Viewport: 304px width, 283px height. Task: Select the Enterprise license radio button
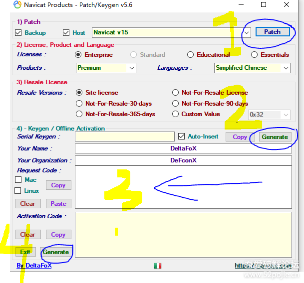78,55
